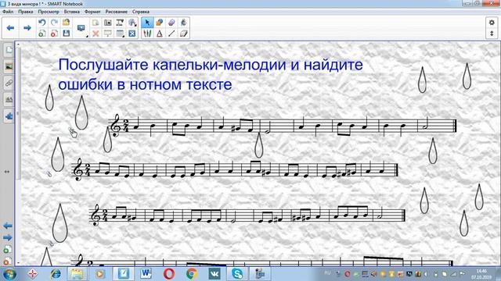Go to previous page with toolbar arrow
The image size is (501, 281).
[10, 28]
